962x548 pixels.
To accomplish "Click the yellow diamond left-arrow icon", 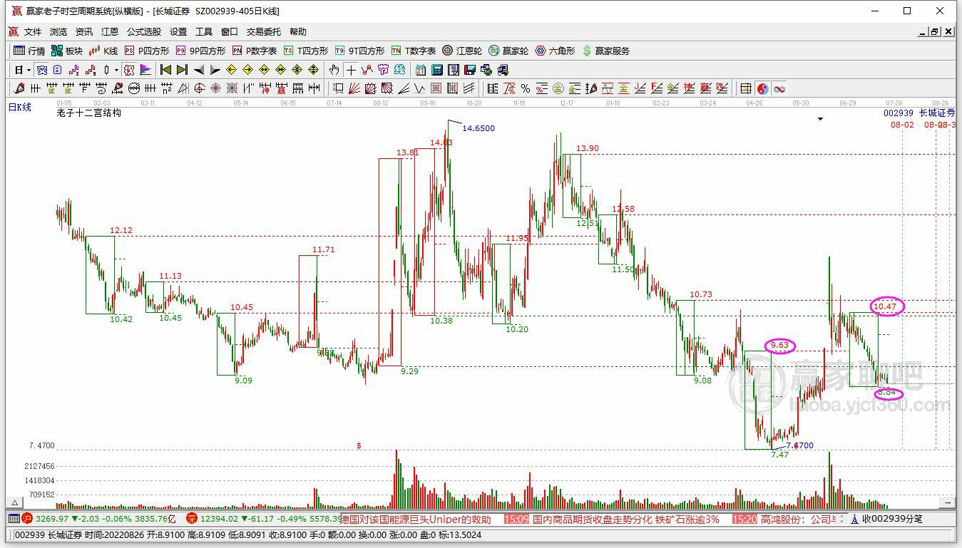I will click(231, 70).
